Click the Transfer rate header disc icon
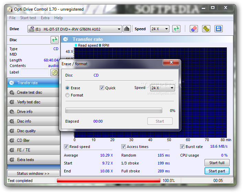 click(66, 39)
